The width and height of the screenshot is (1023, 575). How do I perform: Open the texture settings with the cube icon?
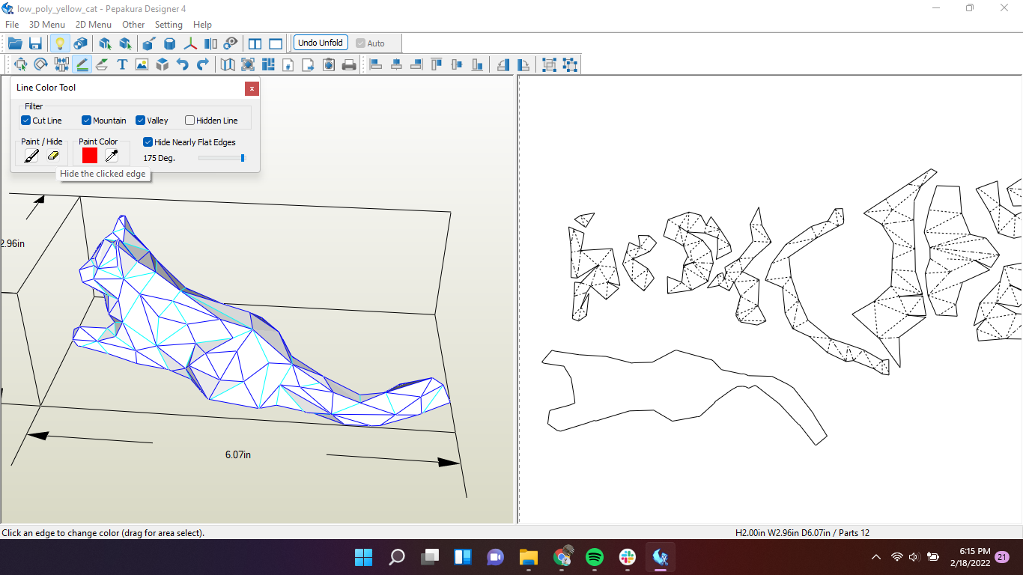[x=162, y=64]
